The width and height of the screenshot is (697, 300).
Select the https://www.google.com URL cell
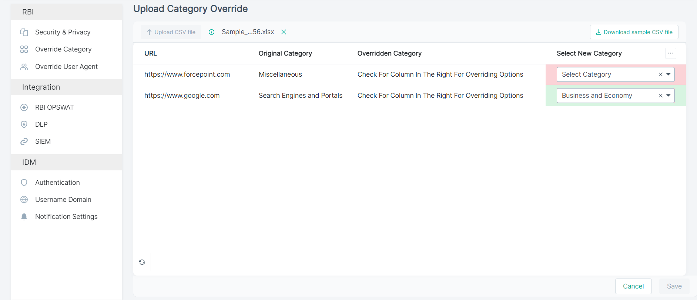[x=182, y=96]
